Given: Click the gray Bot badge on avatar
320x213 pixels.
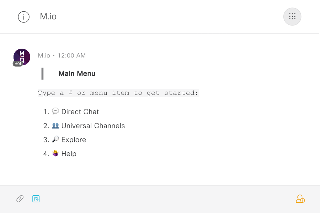Looking at the screenshot, I should pyautogui.click(x=18, y=64).
